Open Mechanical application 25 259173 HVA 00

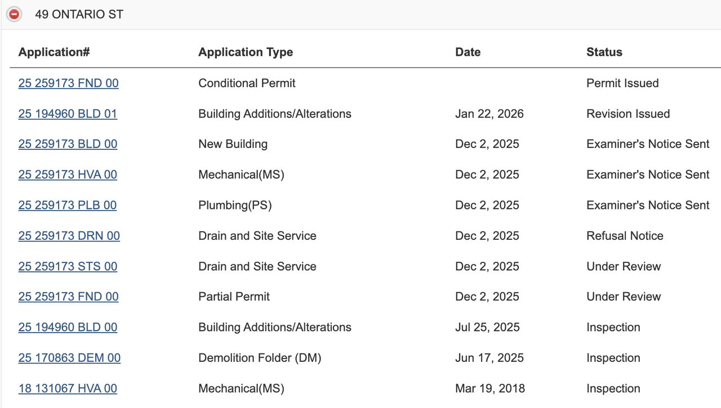68,174
